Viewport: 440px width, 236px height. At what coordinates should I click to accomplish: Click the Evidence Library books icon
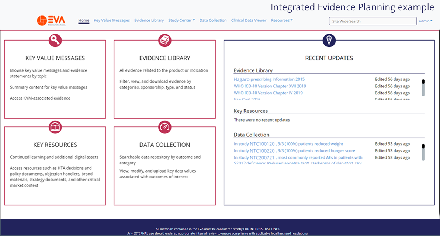point(165,41)
